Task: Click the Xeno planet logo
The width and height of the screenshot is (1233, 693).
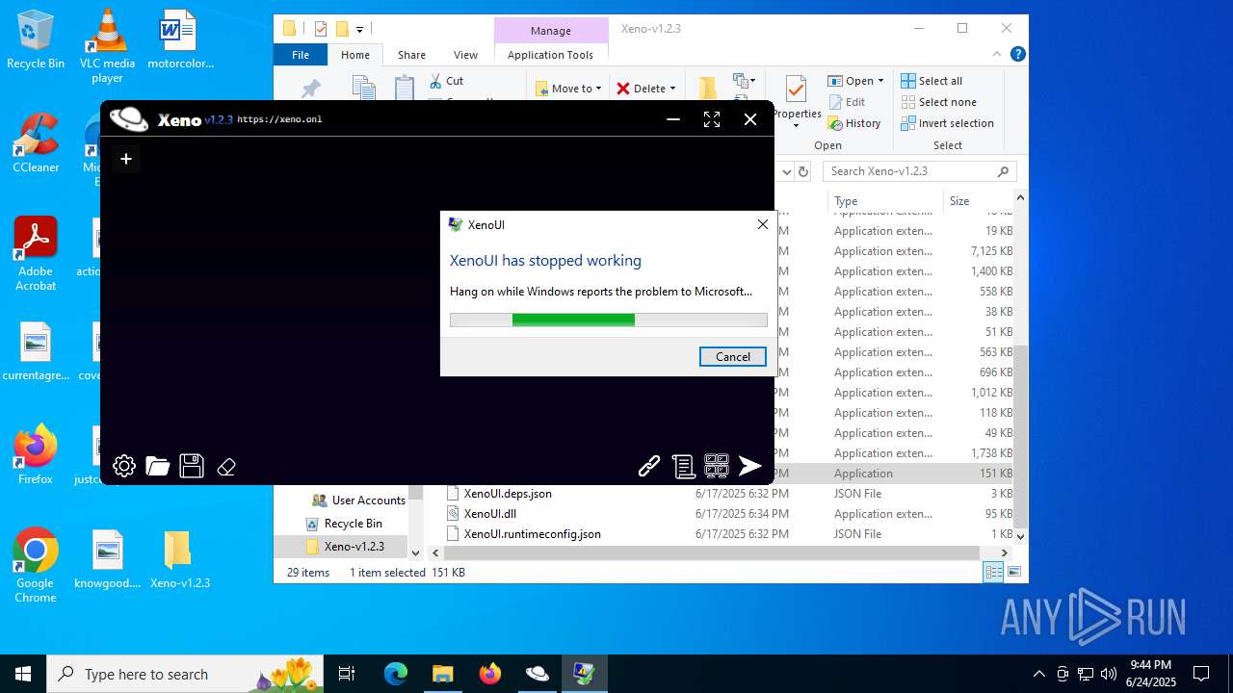Action: (x=129, y=119)
